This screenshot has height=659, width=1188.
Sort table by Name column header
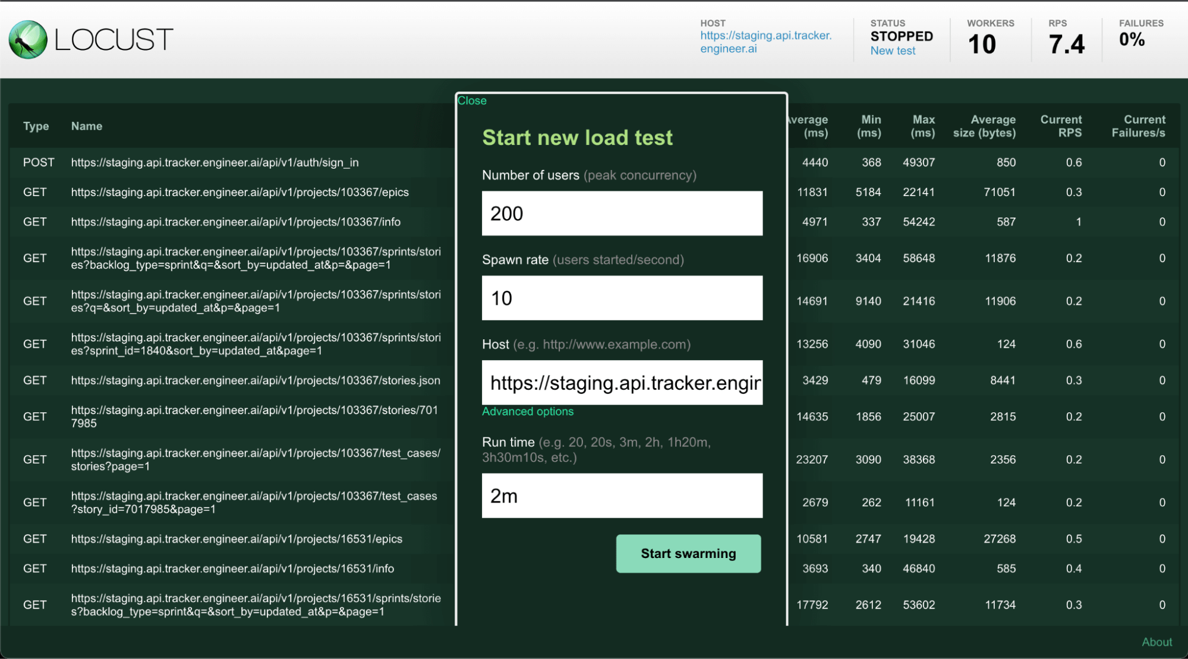pos(87,126)
